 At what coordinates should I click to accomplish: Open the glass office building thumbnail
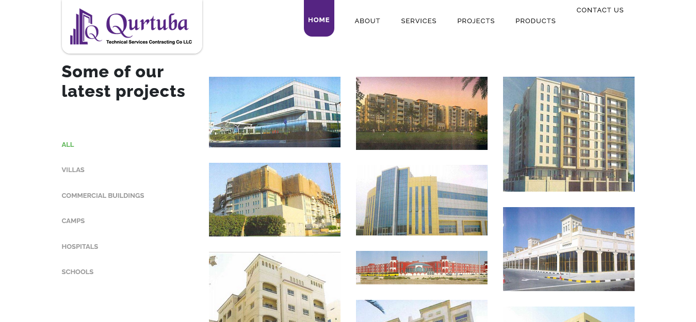(274, 112)
